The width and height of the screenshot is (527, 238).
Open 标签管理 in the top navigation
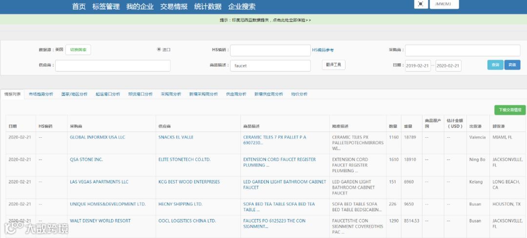coord(106,6)
